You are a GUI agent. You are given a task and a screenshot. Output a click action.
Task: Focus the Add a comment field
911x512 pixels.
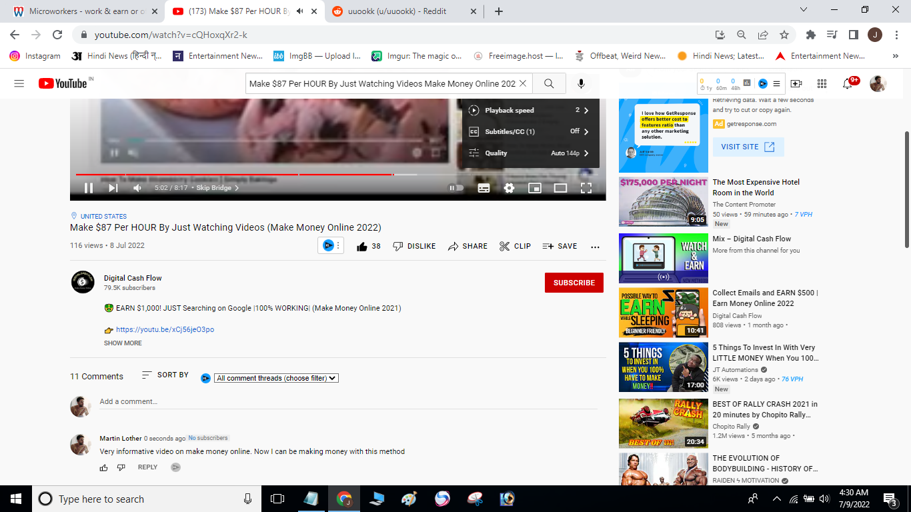point(348,402)
